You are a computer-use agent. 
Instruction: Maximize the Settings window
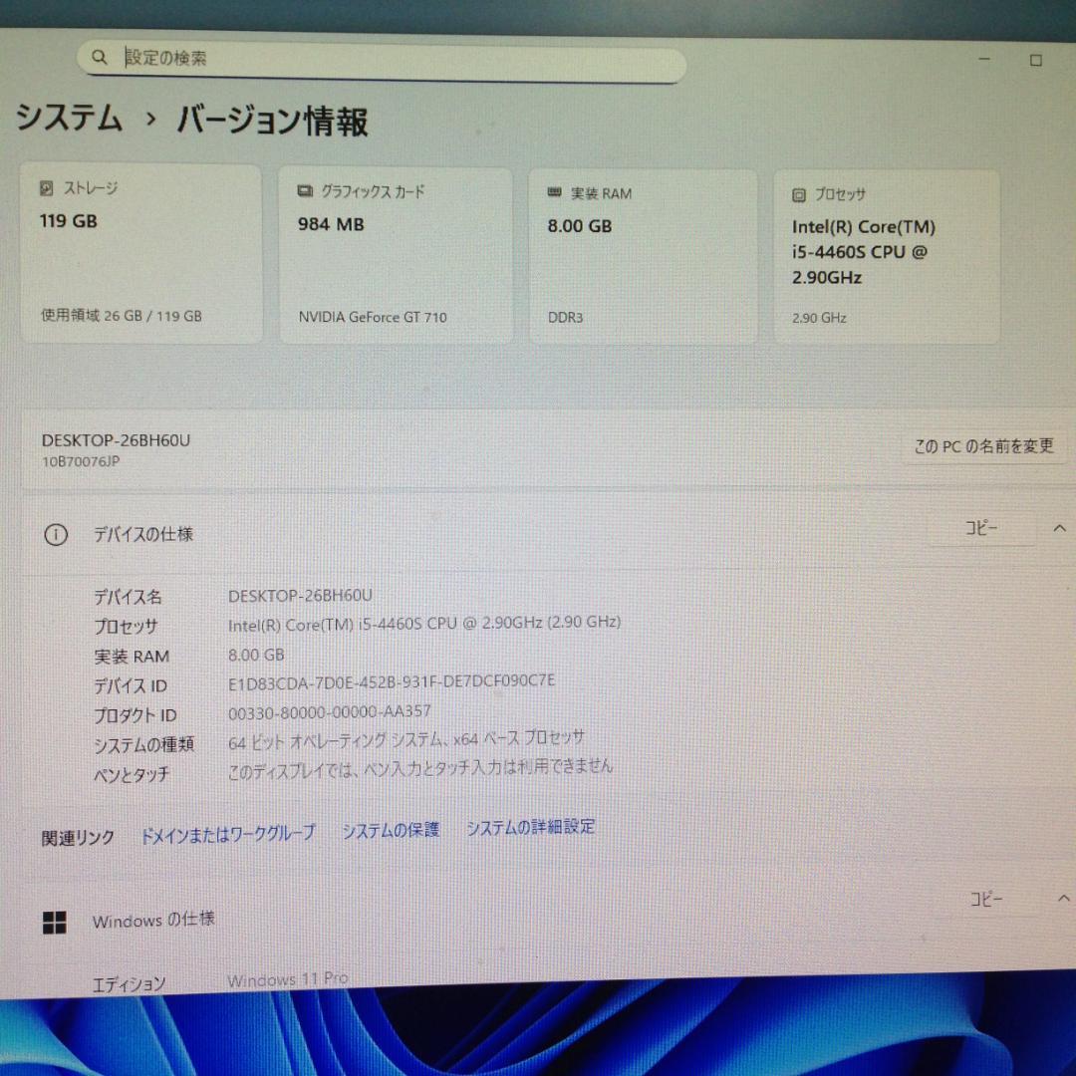1036,61
